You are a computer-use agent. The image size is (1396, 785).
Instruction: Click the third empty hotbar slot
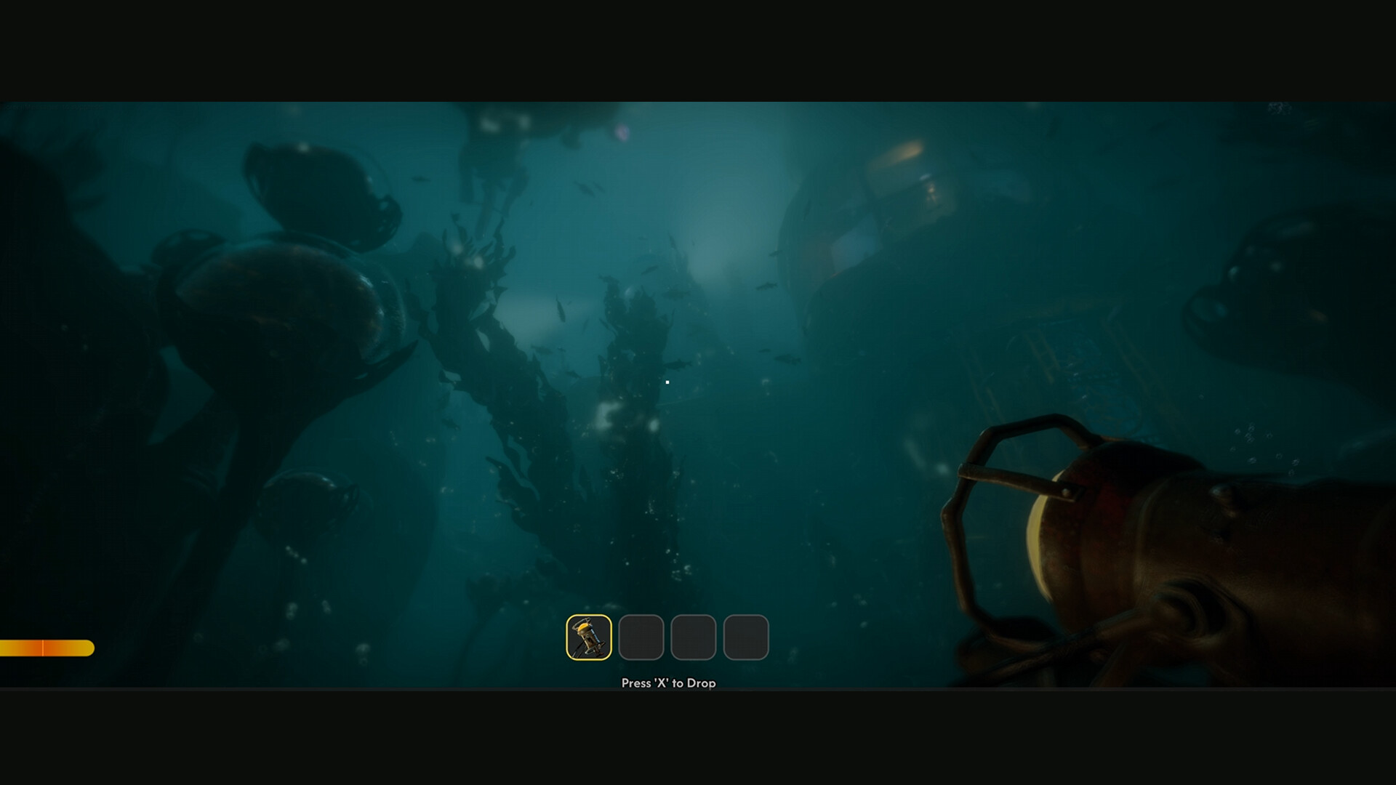693,636
